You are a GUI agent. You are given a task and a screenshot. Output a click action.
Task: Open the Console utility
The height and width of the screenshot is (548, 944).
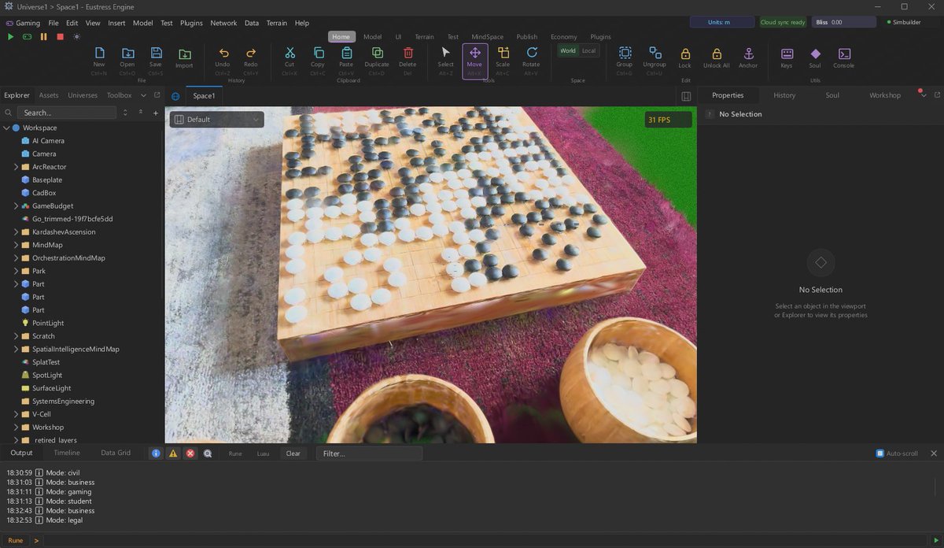(x=843, y=58)
